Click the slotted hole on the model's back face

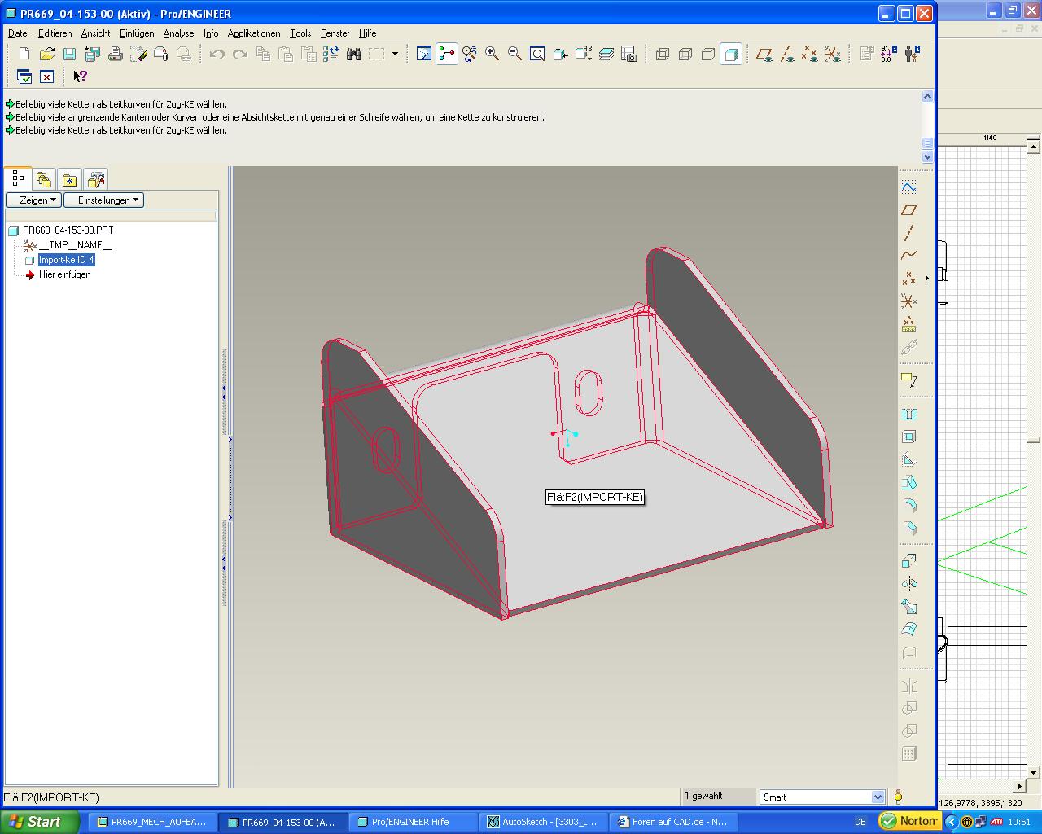click(589, 393)
